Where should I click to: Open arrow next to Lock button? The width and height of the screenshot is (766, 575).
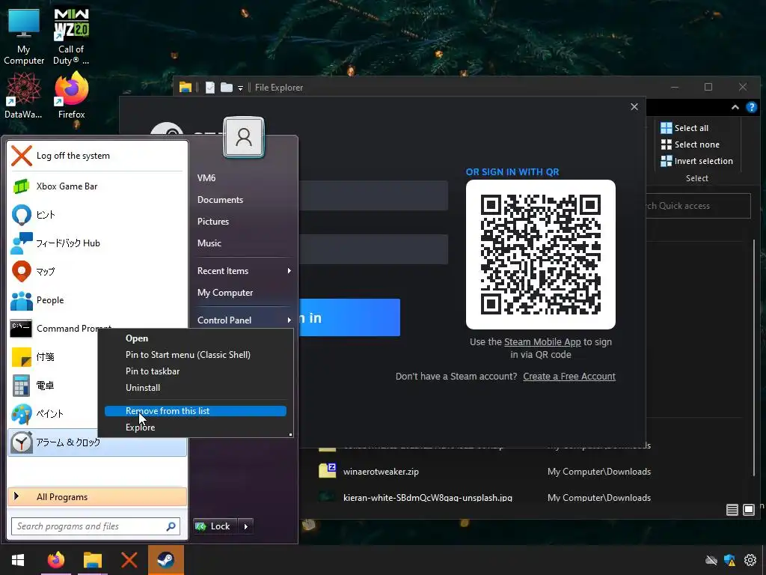click(245, 526)
